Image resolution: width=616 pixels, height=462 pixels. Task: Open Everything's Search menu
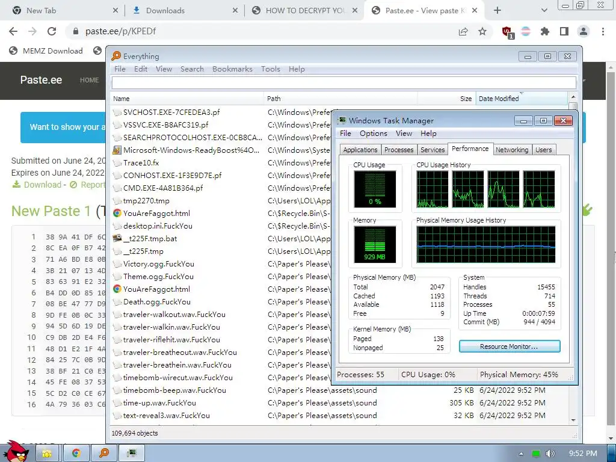click(x=192, y=69)
